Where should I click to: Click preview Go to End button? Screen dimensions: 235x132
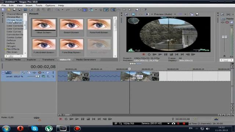tap(182, 54)
